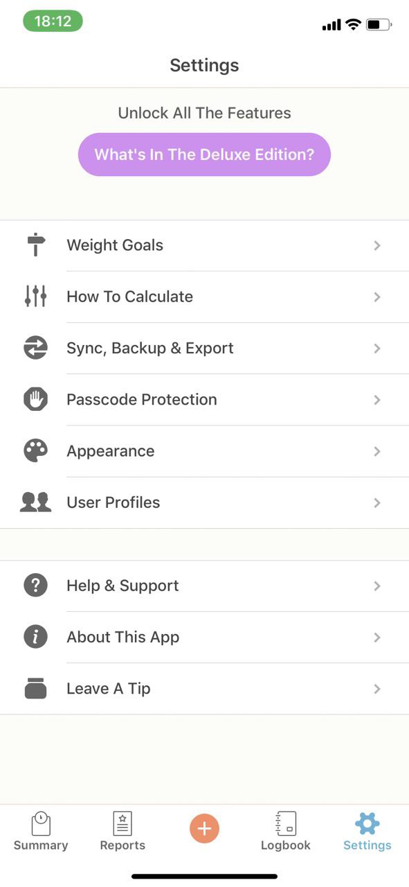
Task: Tap the signpost icon beside Weight Goals
Action: point(35,245)
